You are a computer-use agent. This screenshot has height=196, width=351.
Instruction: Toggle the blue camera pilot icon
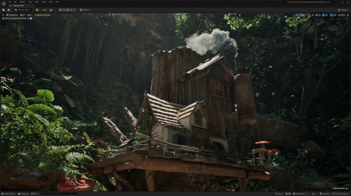(31, 18)
